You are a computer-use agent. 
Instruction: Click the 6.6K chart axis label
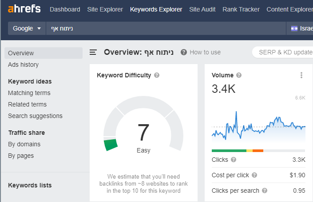pos(300,98)
